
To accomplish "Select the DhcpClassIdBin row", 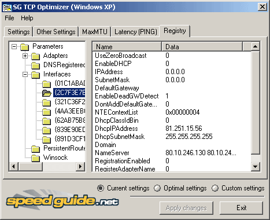I will click(172, 120).
